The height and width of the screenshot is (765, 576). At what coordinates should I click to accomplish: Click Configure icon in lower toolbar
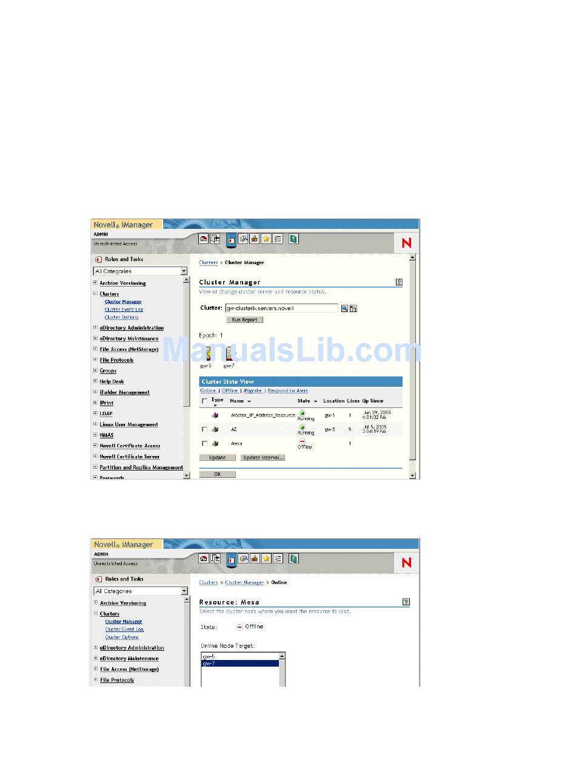point(255,559)
